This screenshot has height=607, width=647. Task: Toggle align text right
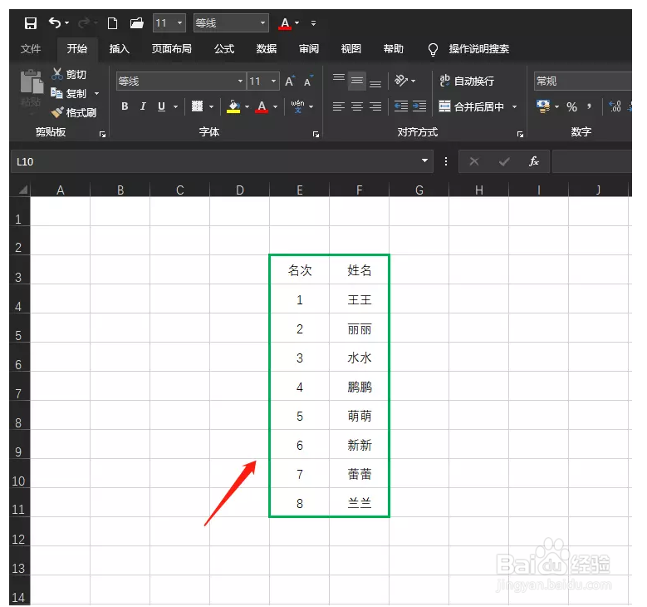375,106
